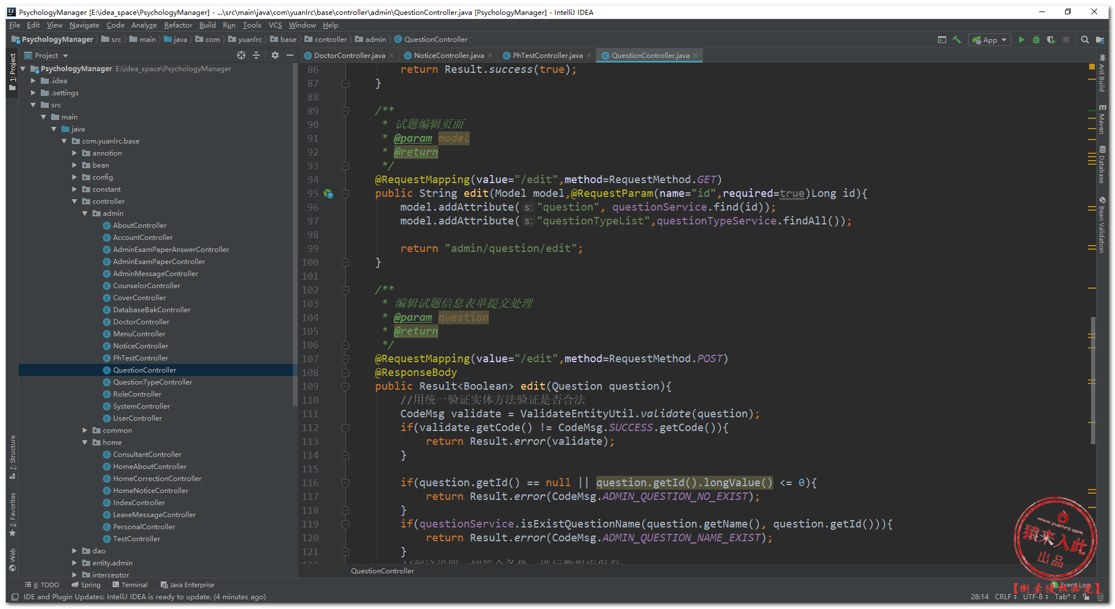
Task: Build project with the hammer icon
Action: click(x=956, y=40)
